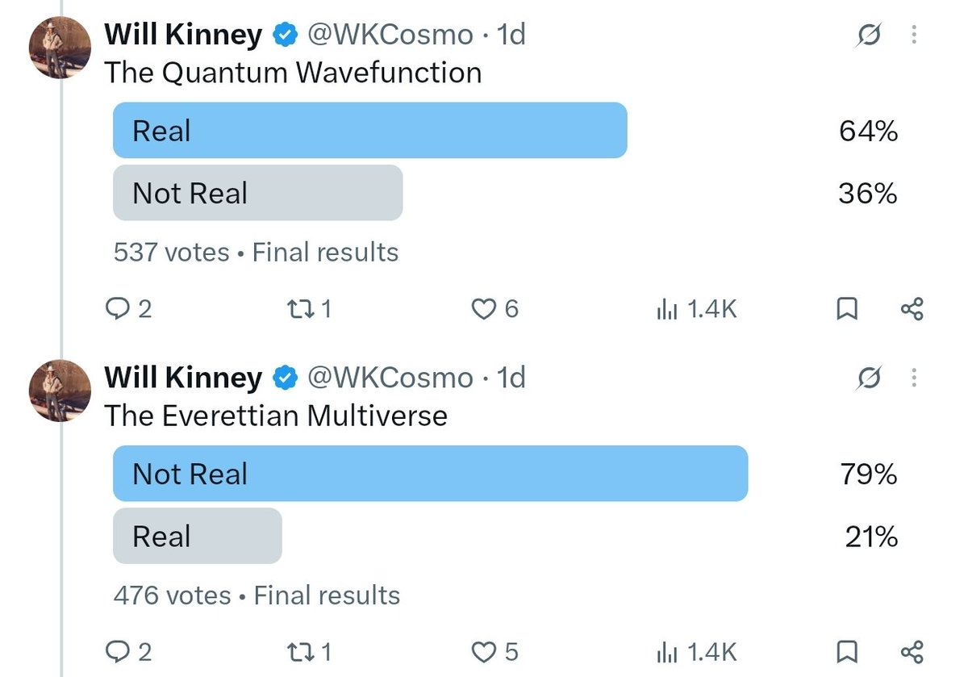Click the Grok icon on the second tweet
Screen dimensions: 968x677
pos(869,377)
